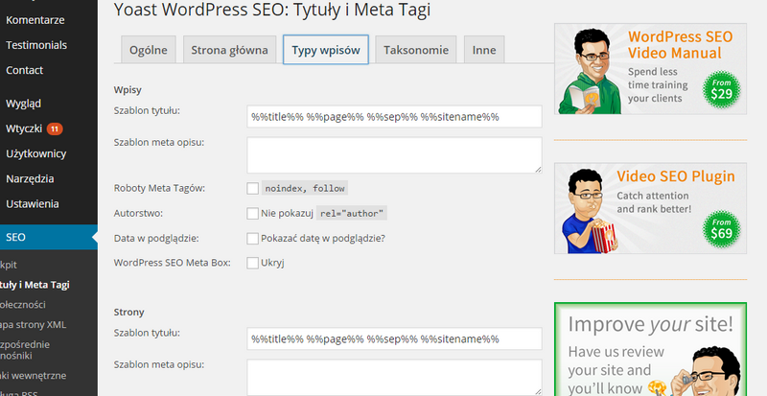Viewport: 767px width, 396px height.
Task: Open the Wygląd menu
Action: click(x=23, y=104)
